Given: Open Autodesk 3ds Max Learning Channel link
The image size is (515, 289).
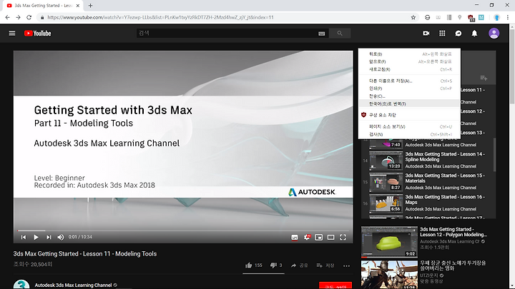Looking at the screenshot, I should [x=73, y=285].
